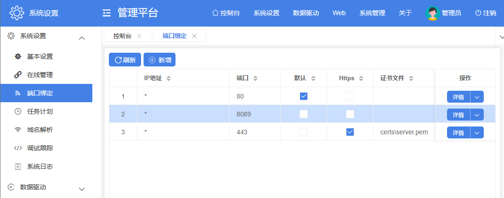
Task: Uncheck the default checkbox for port 80
Action: [x=303, y=96]
